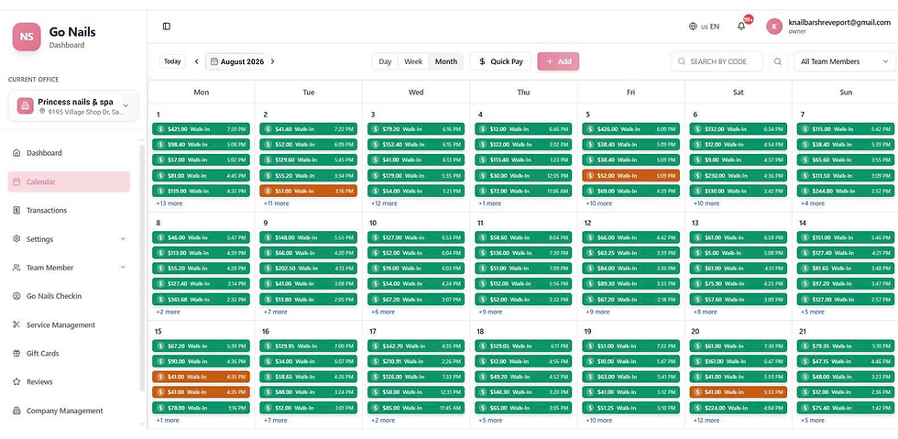Open $224.00 Walk-In on day 20
898x439 pixels.
coord(739,408)
